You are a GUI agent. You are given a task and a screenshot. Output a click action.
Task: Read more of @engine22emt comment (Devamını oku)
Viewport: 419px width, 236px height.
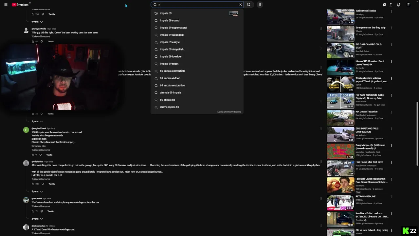pos(38,146)
